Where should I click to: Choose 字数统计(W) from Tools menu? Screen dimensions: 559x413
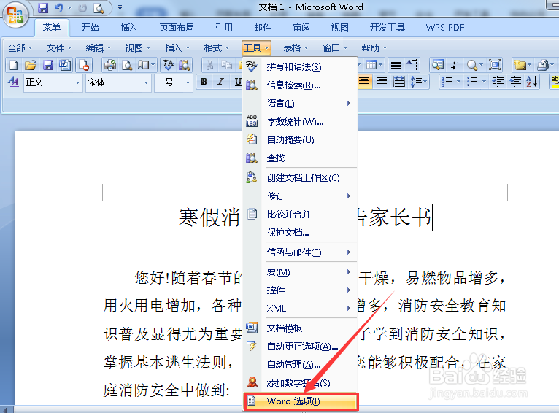(300, 122)
